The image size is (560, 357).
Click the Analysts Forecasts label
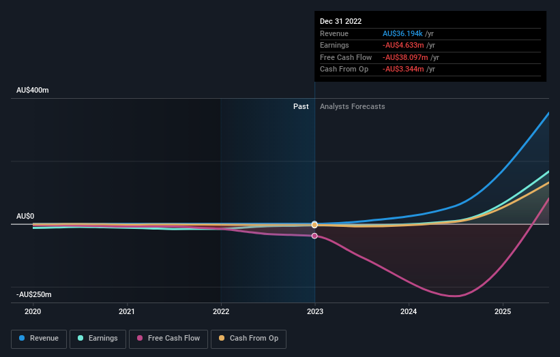pos(352,106)
